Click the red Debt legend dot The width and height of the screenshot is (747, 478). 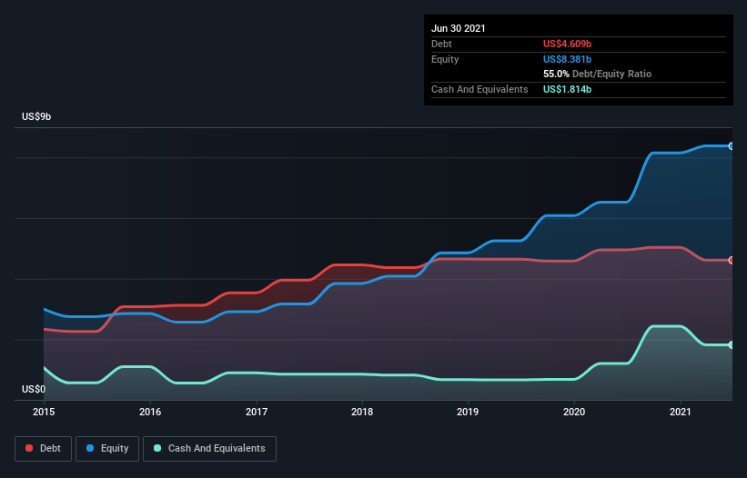click(x=29, y=448)
